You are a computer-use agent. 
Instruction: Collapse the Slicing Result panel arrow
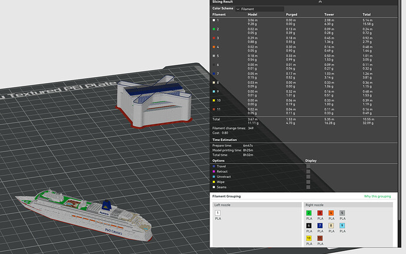(x=320, y=2)
